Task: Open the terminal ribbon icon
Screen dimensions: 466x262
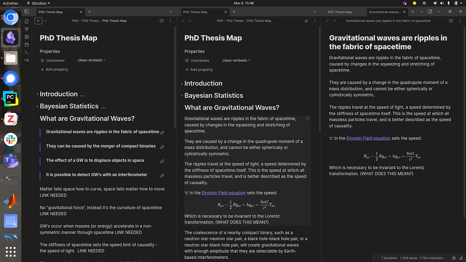Action: point(26,51)
